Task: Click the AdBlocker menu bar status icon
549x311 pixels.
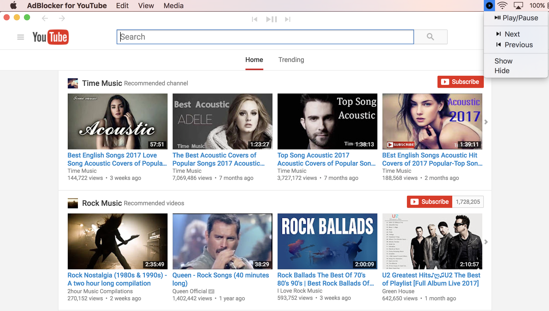Action: [489, 5]
